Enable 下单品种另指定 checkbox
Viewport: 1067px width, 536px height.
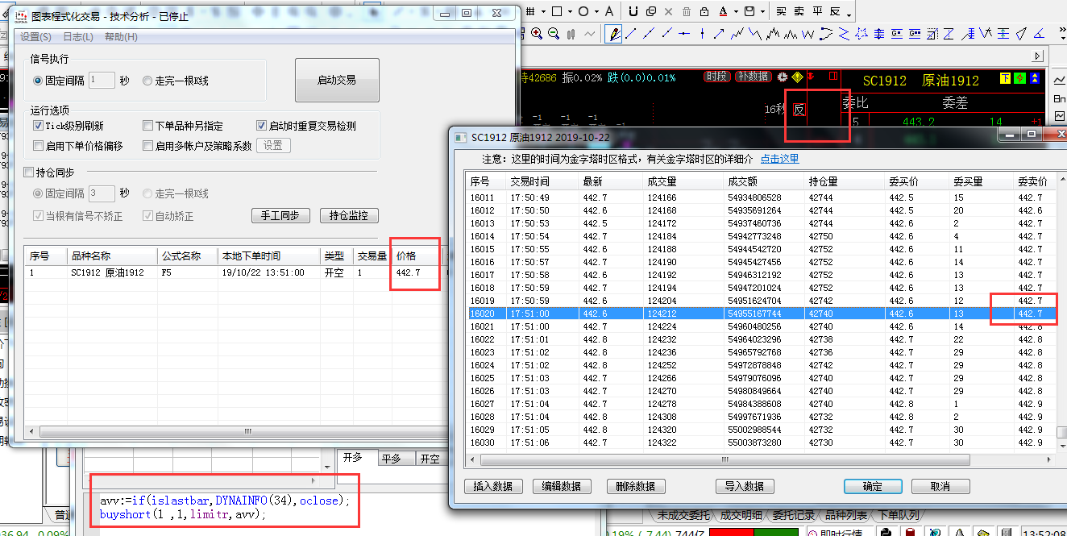click(x=147, y=126)
